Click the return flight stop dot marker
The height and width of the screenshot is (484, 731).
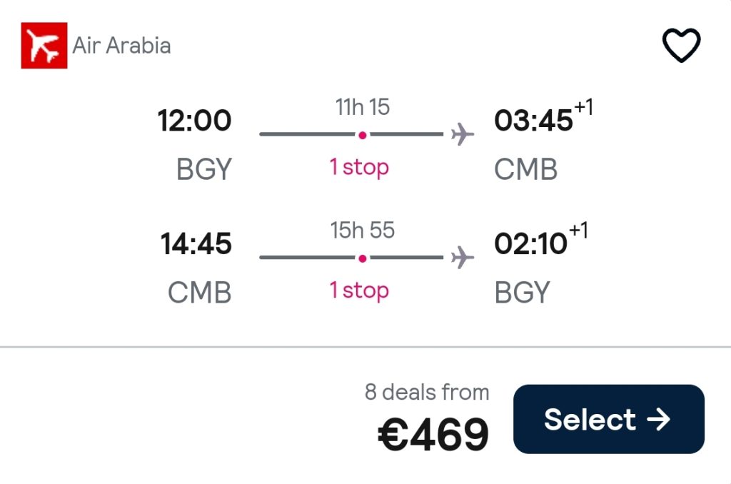362,258
